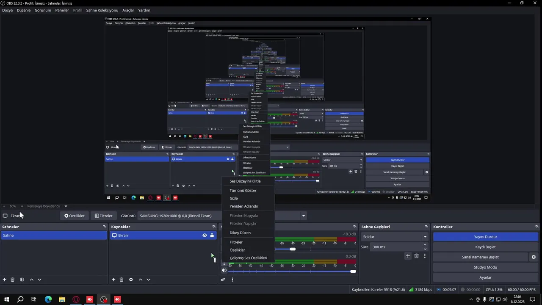Viewport: 542px width, 305px height.
Task: Open Ayarlar settings button
Action: point(485,277)
